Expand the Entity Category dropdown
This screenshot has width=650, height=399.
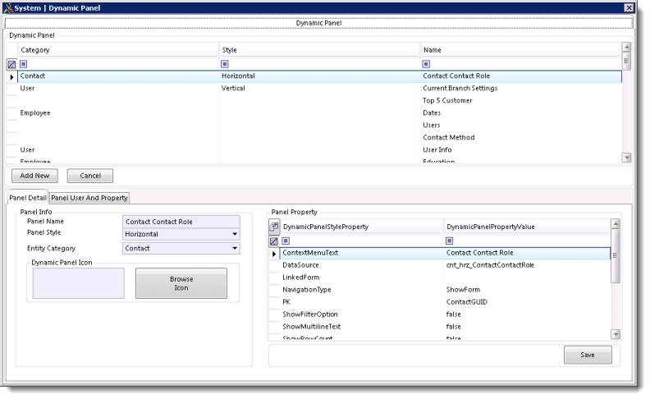(235, 248)
